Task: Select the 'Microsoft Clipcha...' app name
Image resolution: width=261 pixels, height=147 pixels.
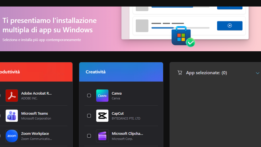Action: point(127,134)
